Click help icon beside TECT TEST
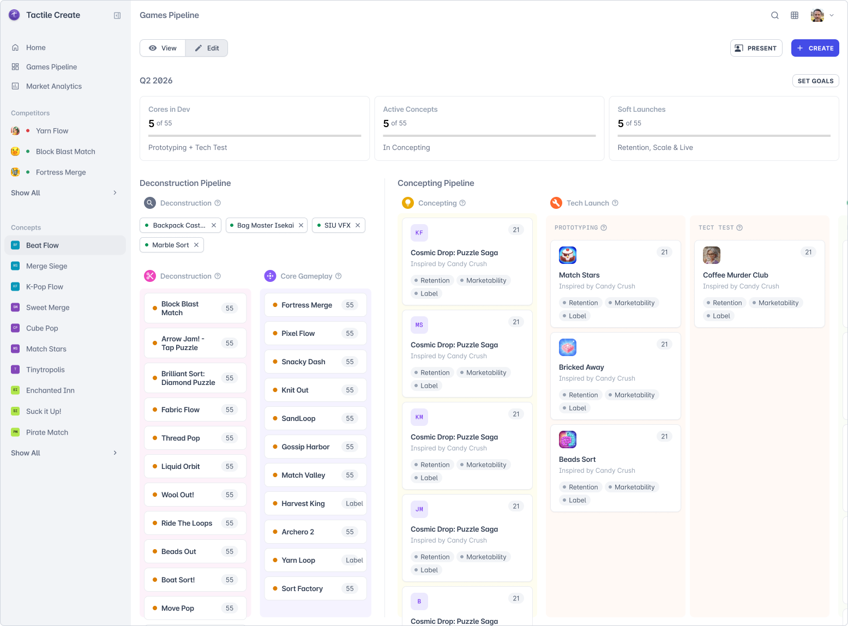The height and width of the screenshot is (626, 848). click(x=739, y=227)
